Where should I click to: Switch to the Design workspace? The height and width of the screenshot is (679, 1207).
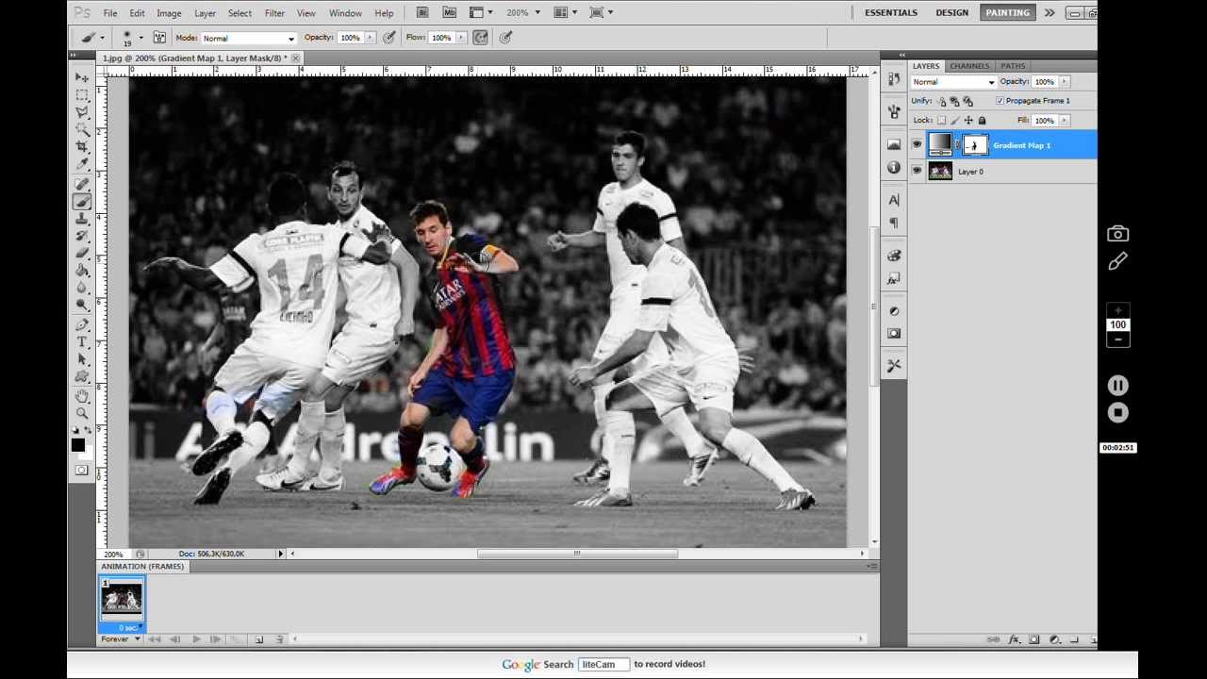coord(951,12)
